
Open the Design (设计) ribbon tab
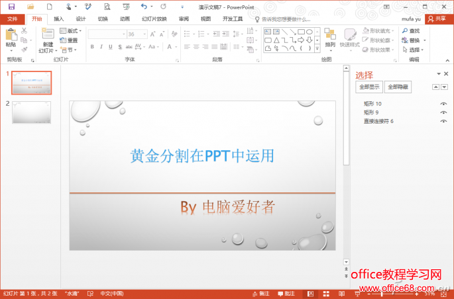81,19
